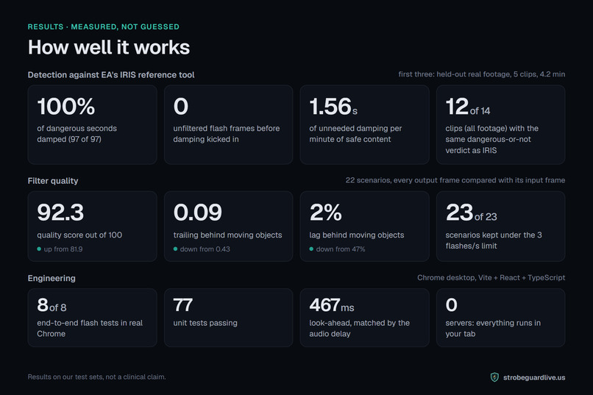593x395 pixels.
Task: Click the '467 ms' value
Action: tap(332, 305)
